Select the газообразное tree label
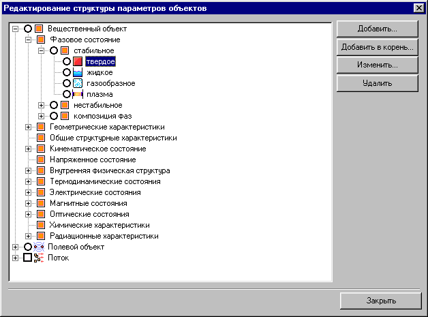Viewport: 428px width, 317px height. (x=111, y=83)
